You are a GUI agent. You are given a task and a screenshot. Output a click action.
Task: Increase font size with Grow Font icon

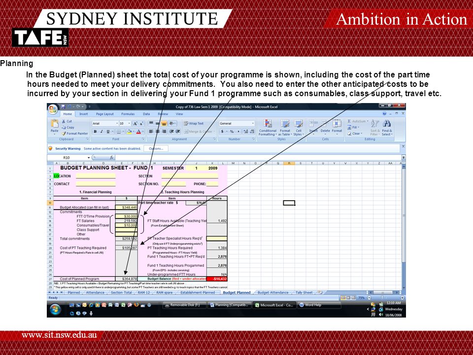point(135,123)
